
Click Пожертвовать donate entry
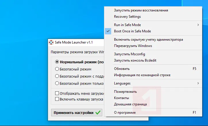click(125, 92)
